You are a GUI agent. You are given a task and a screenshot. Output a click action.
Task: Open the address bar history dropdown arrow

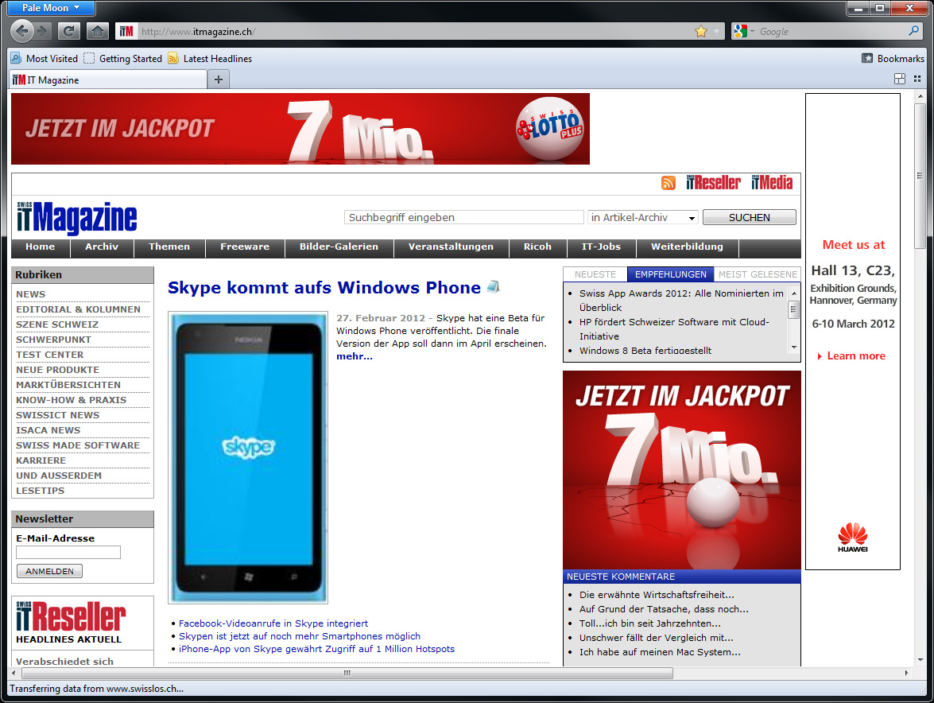[x=716, y=32]
